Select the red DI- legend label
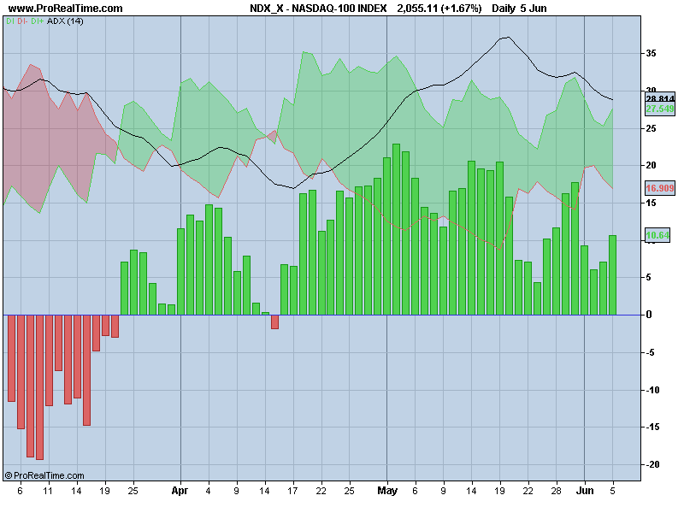The height and width of the screenshot is (513, 684). 22,21
